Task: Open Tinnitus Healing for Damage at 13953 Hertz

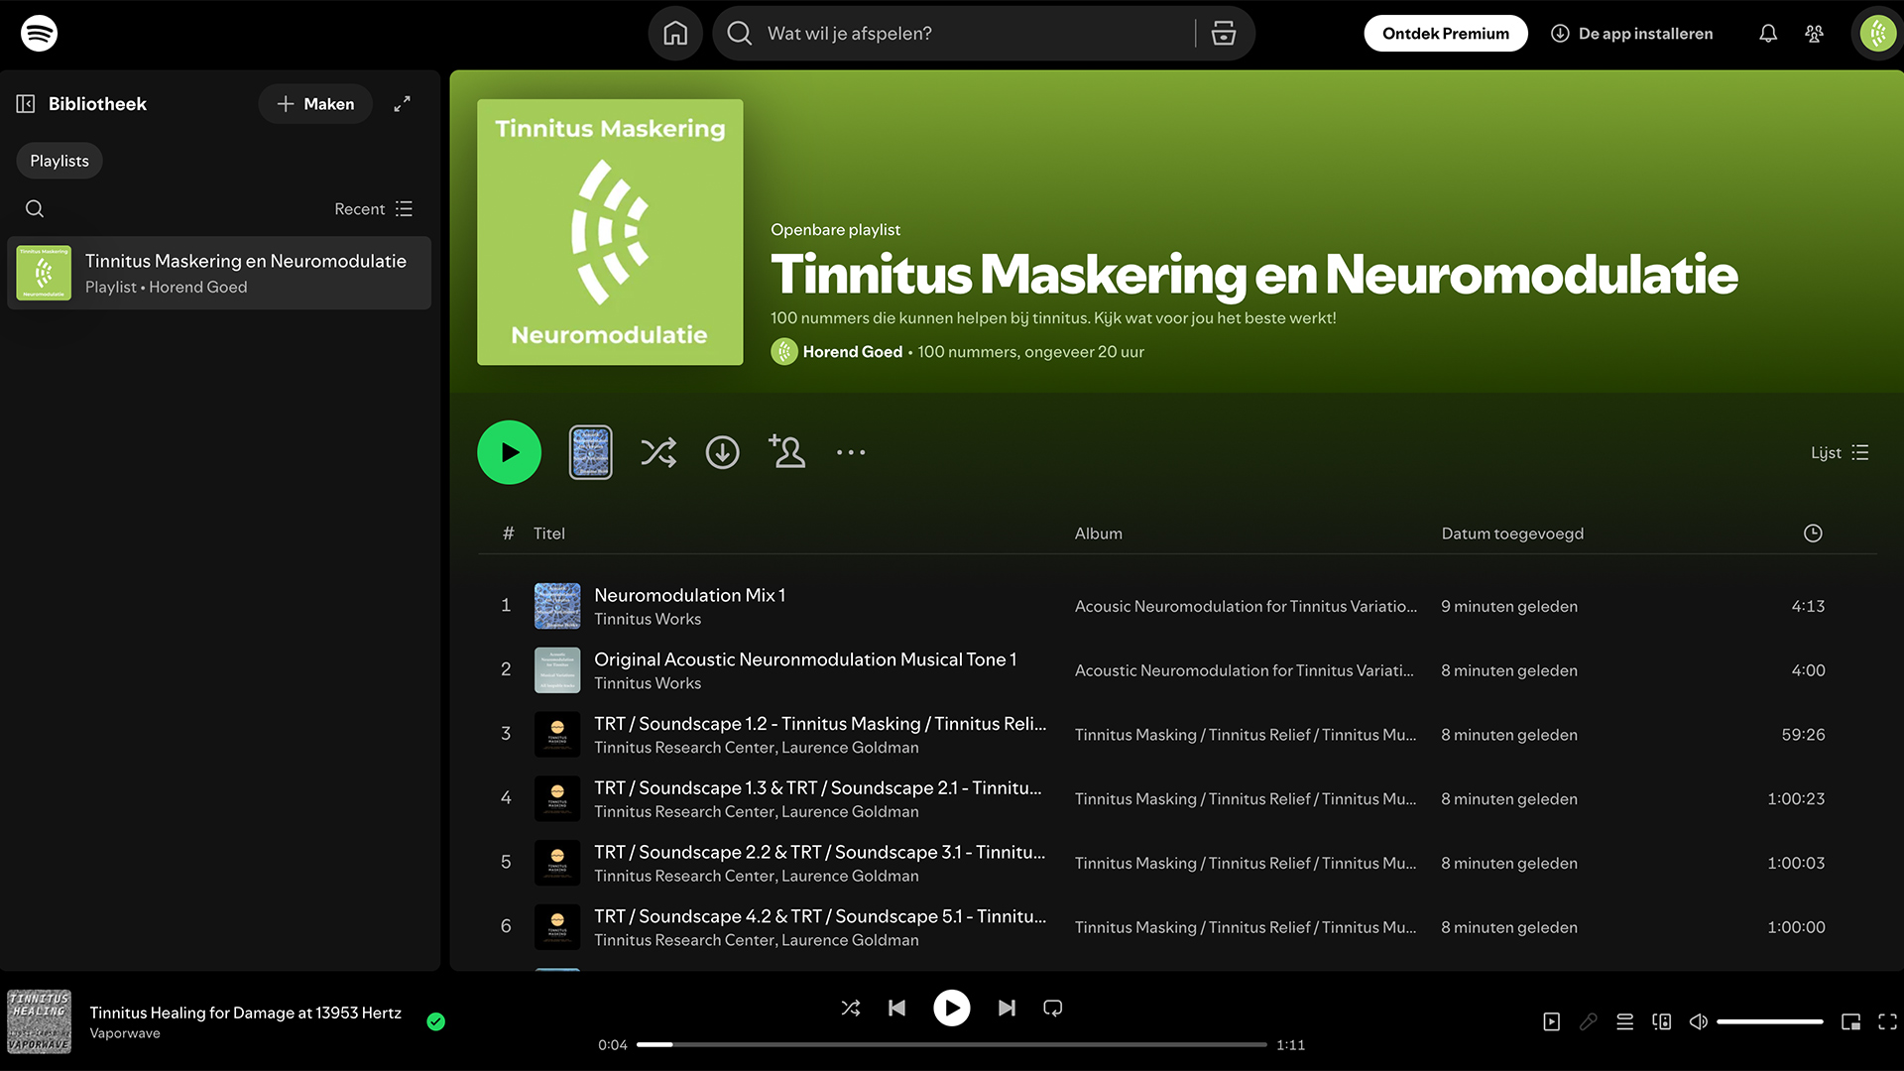Action: click(x=245, y=1012)
